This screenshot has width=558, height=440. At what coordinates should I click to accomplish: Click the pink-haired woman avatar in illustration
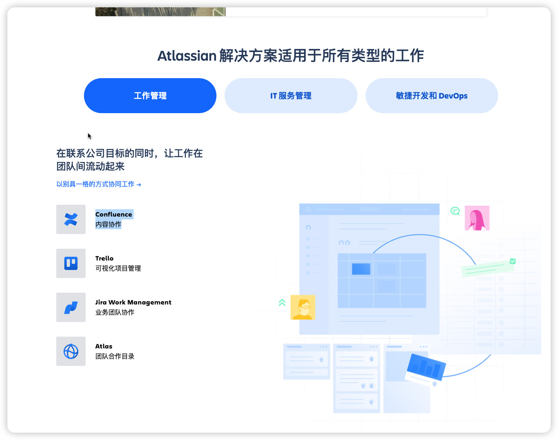(477, 218)
